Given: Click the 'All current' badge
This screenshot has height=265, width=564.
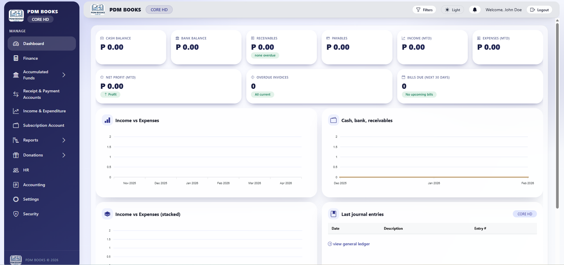Looking at the screenshot, I should pos(263,94).
